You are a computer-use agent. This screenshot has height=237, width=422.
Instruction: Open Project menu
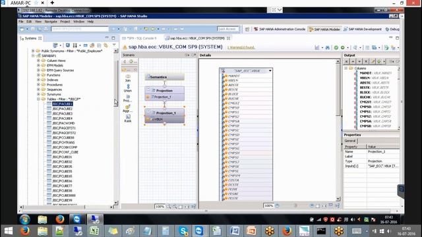[x=65, y=22]
